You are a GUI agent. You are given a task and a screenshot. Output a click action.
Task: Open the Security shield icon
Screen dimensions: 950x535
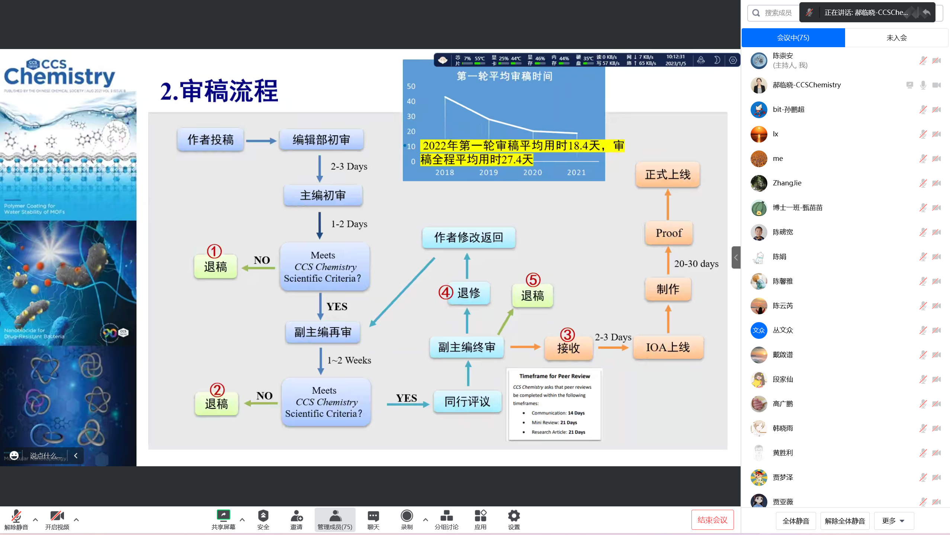point(263,516)
